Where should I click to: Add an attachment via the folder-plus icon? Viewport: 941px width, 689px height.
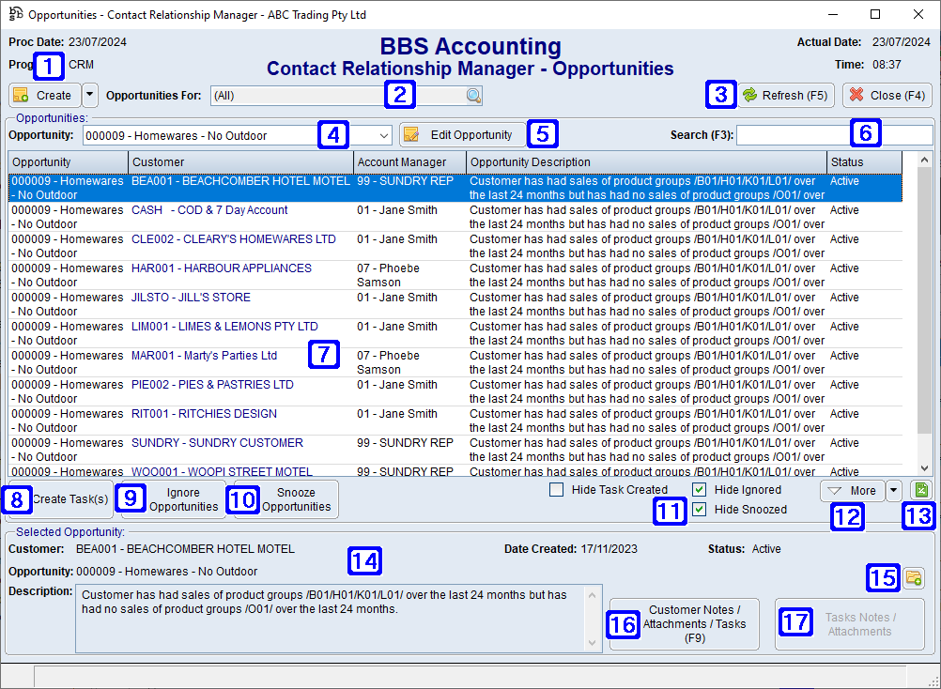[913, 578]
